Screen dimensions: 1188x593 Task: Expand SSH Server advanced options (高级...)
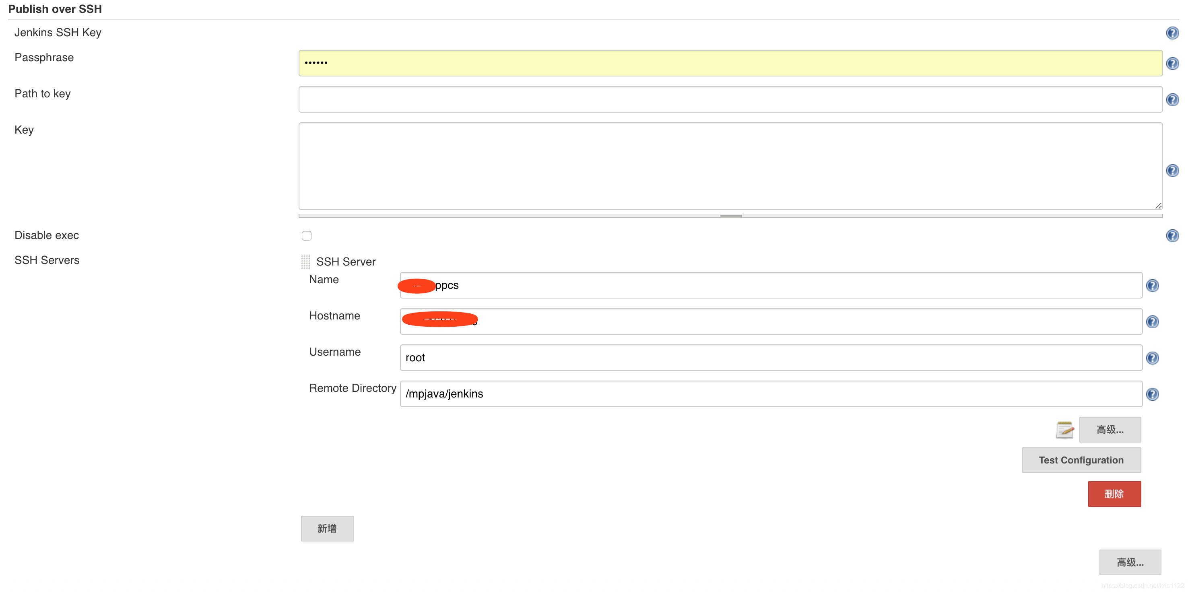point(1110,430)
